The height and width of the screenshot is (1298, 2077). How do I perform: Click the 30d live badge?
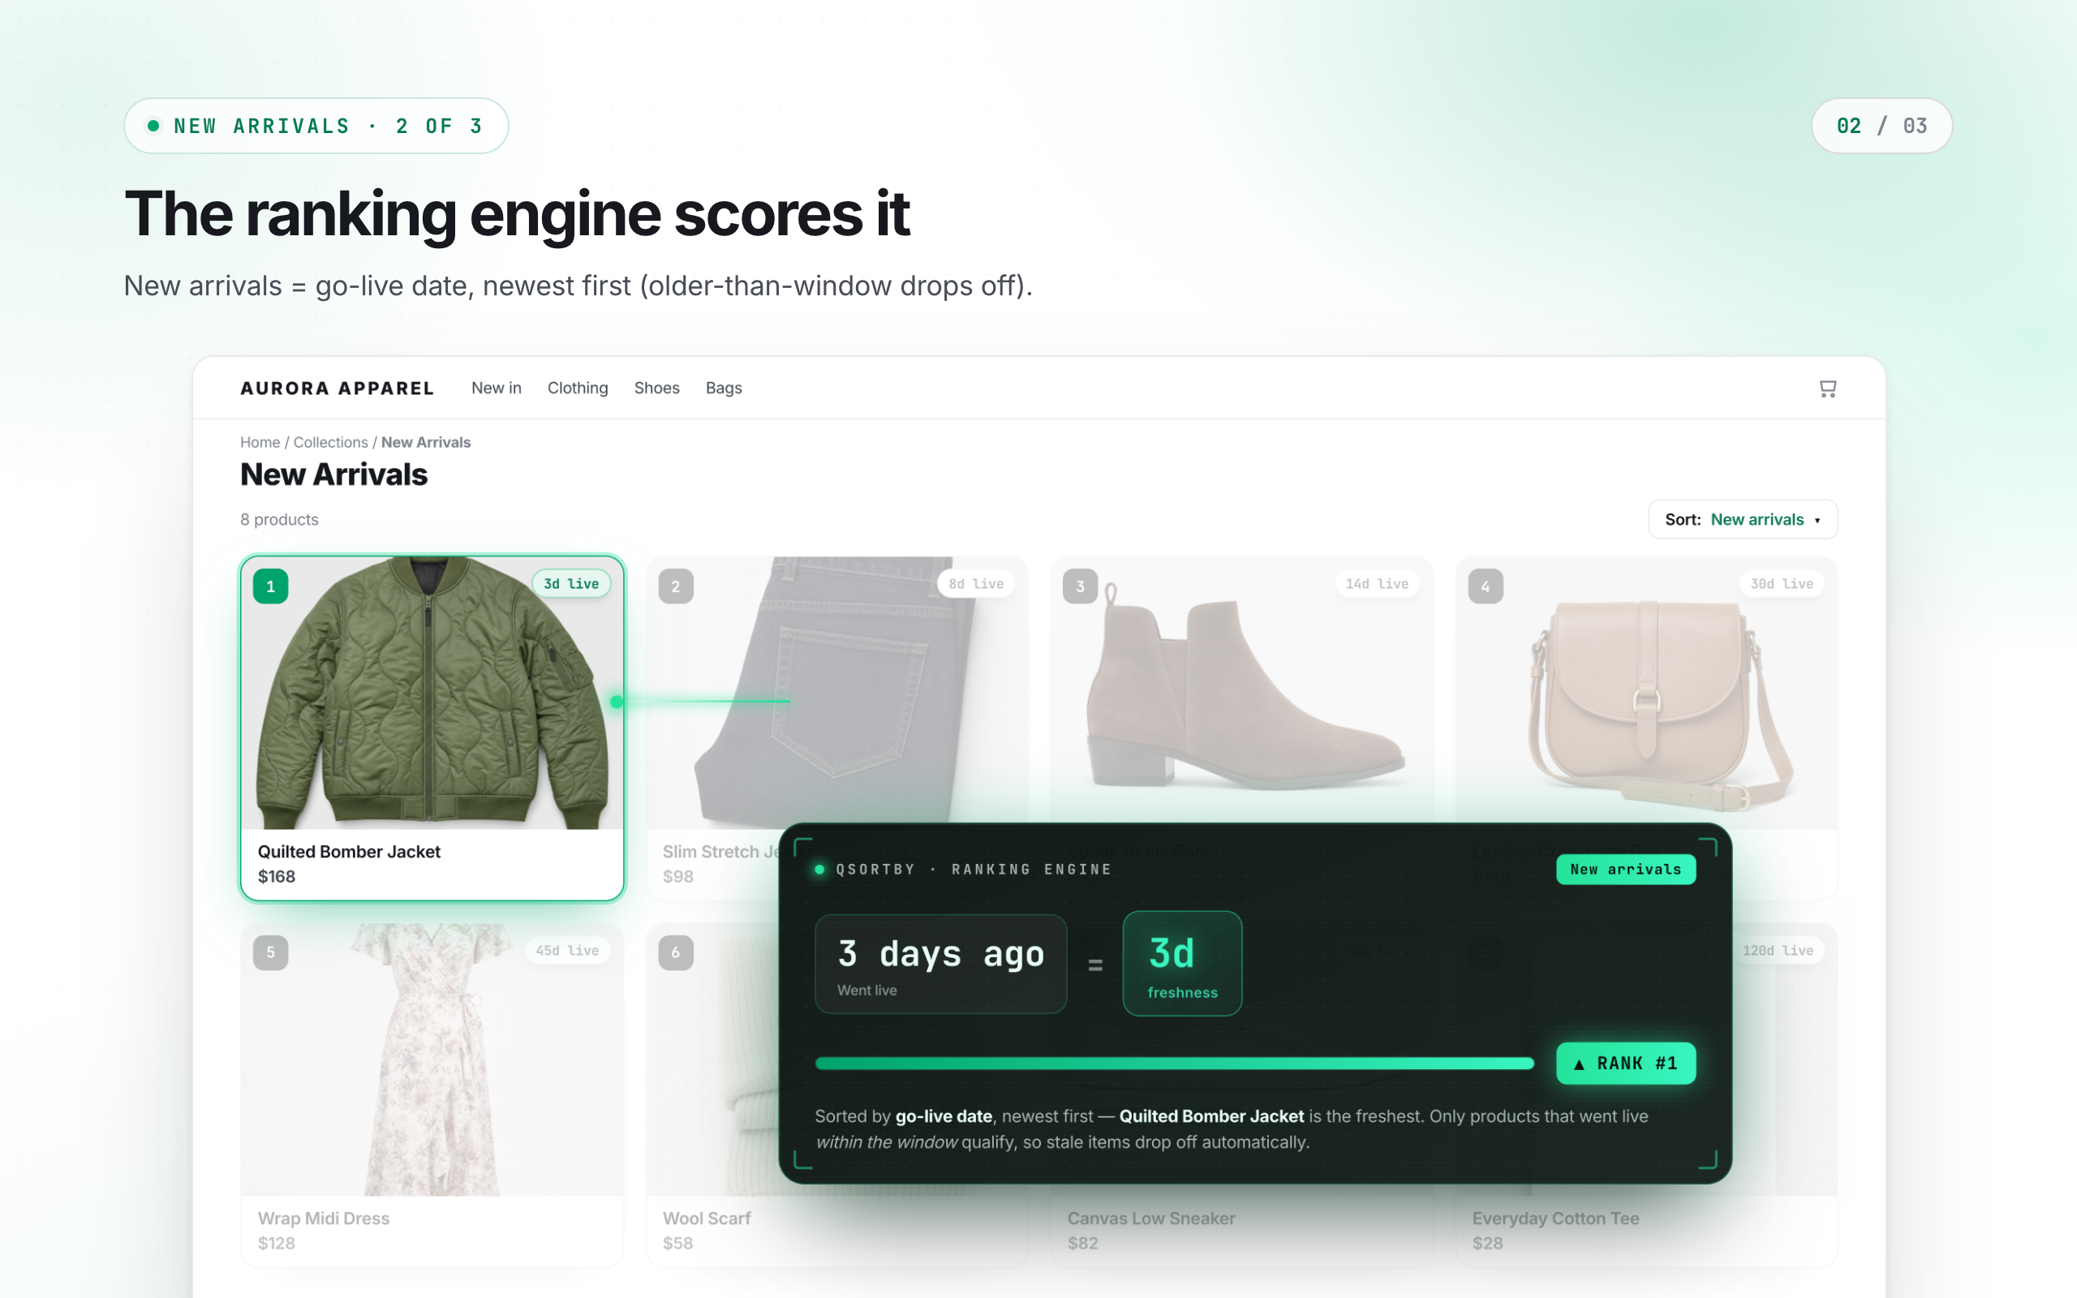coord(1782,584)
